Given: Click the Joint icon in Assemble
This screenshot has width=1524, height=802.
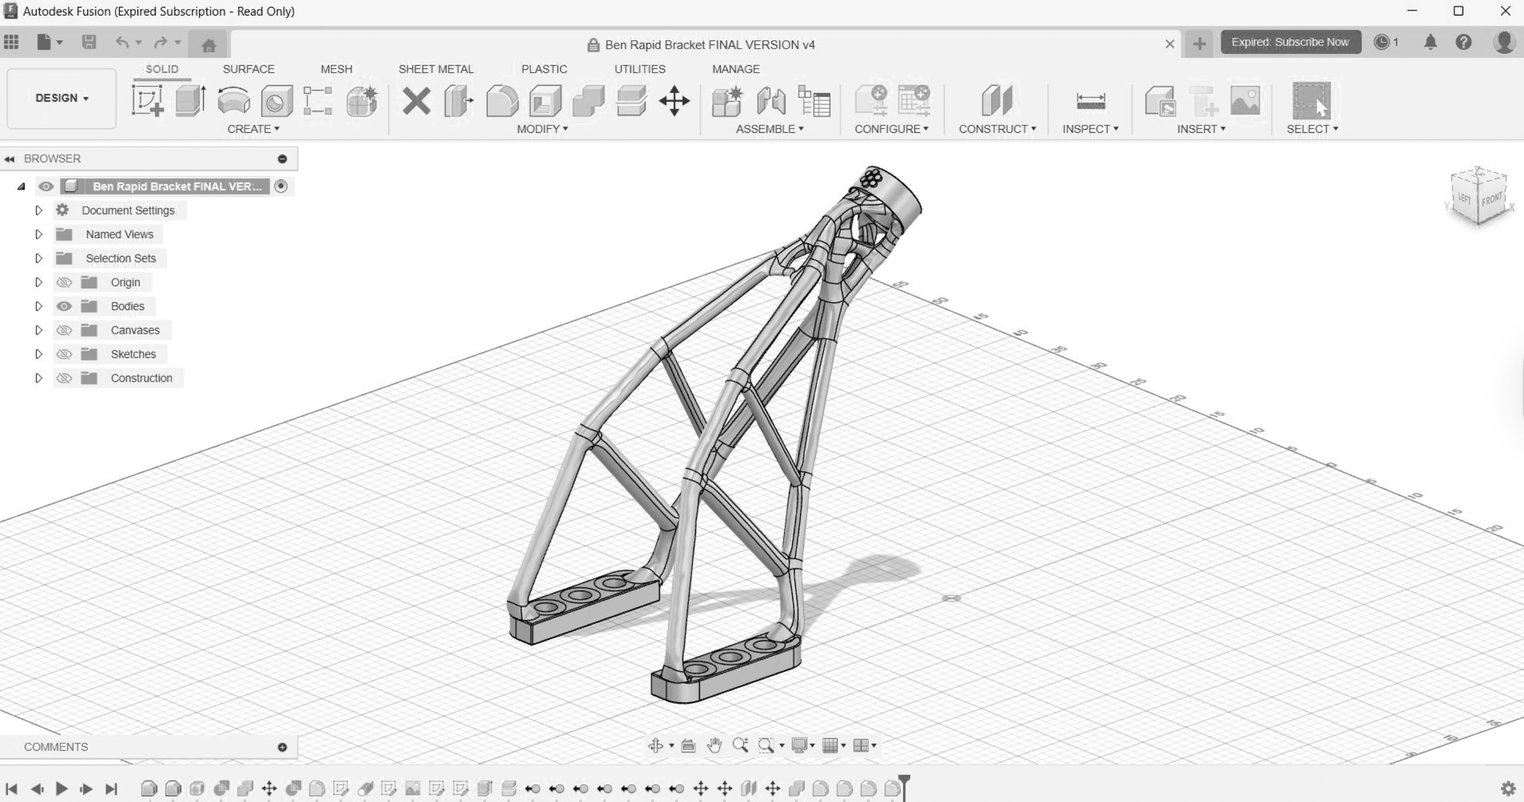Looking at the screenshot, I should point(771,100).
